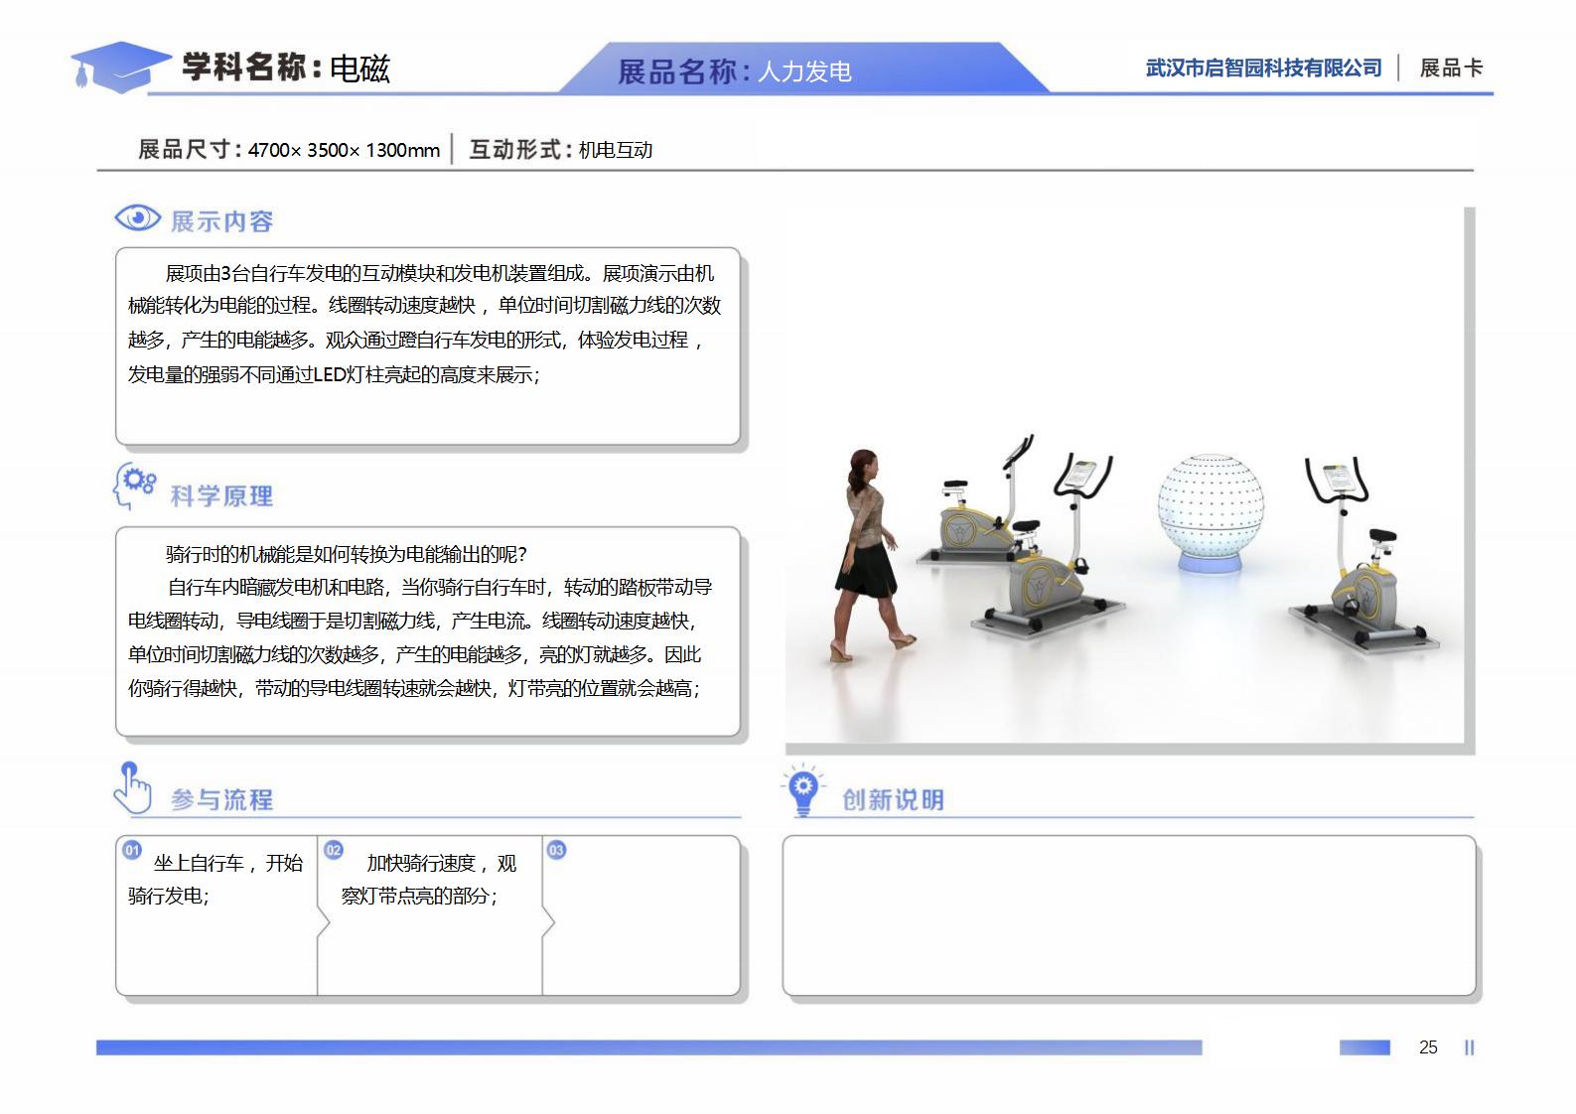Click step badge 01
Screen dimensions: 1576x1114
(x=132, y=850)
